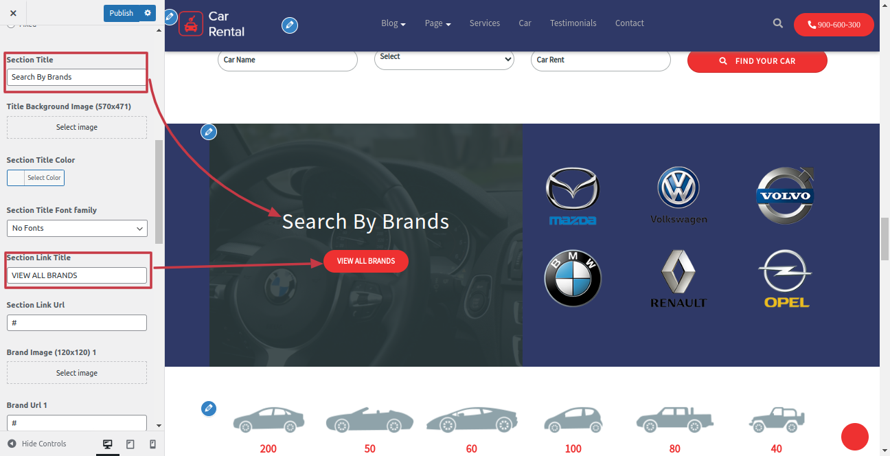Screen dimensions: 890x456
Task: Click the VIEW ALL BRANDS button
Action: coord(366,261)
